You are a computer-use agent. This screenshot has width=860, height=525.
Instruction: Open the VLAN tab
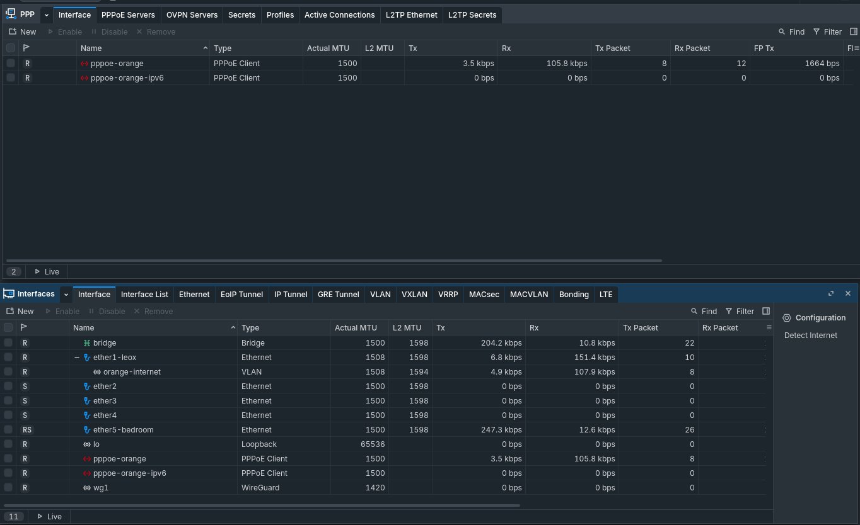click(x=380, y=295)
